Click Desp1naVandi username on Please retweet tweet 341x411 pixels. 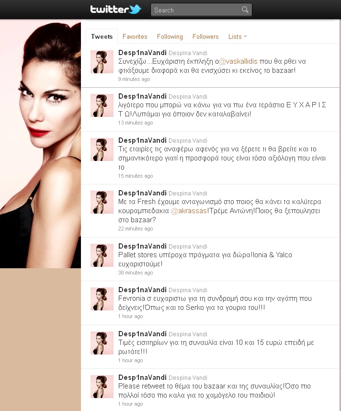coord(142,377)
